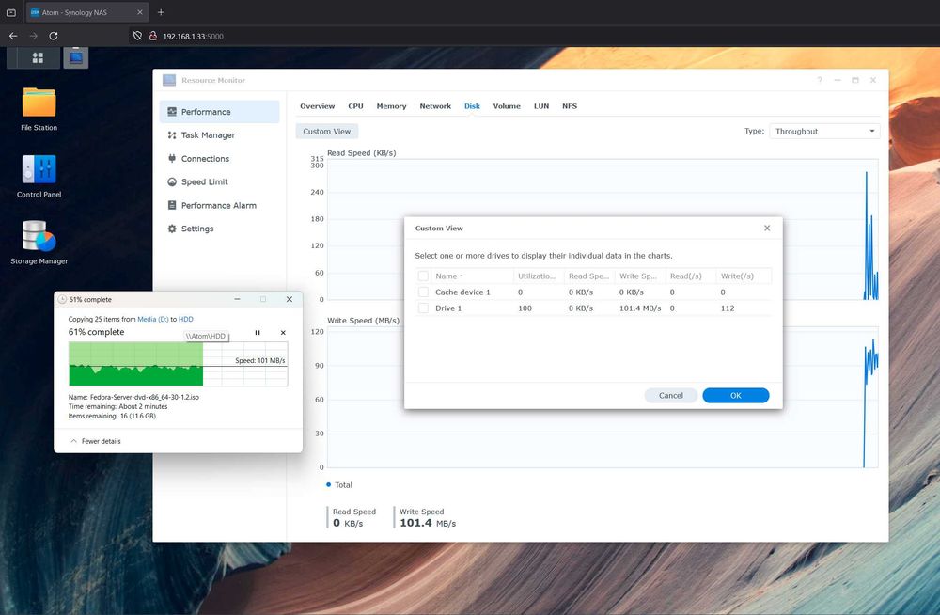The image size is (940, 615).
Task: Switch to the CPU tab
Action: [x=355, y=106]
